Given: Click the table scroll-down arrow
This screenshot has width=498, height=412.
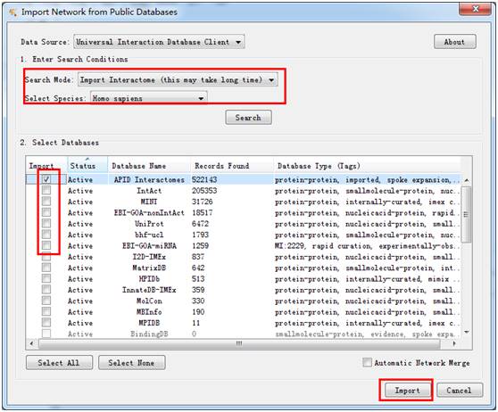Looking at the screenshot, I should point(467,333).
